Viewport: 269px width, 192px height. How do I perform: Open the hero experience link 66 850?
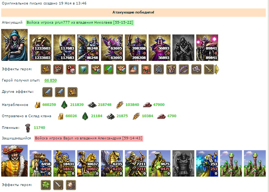click(50, 80)
